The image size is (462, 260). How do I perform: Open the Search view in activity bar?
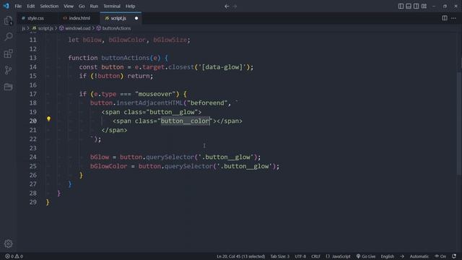tap(8, 37)
